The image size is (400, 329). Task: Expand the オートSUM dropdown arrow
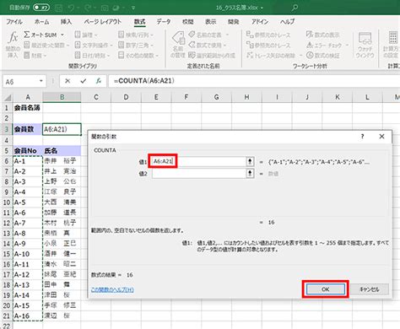62,35
